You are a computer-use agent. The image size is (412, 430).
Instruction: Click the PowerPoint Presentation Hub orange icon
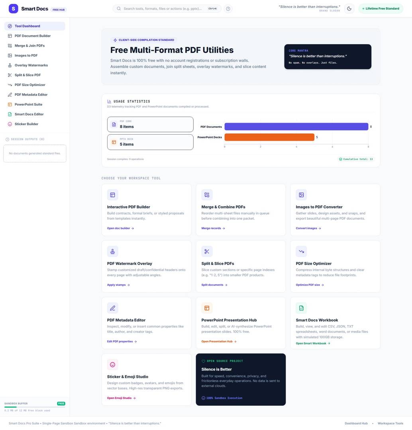207,308
